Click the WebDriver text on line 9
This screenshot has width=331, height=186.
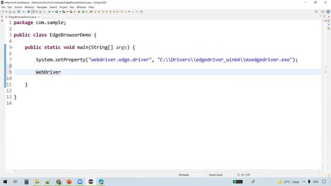point(48,72)
